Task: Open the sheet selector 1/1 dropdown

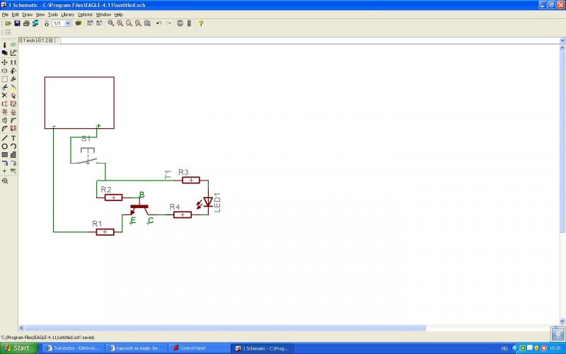Action: click(x=68, y=23)
